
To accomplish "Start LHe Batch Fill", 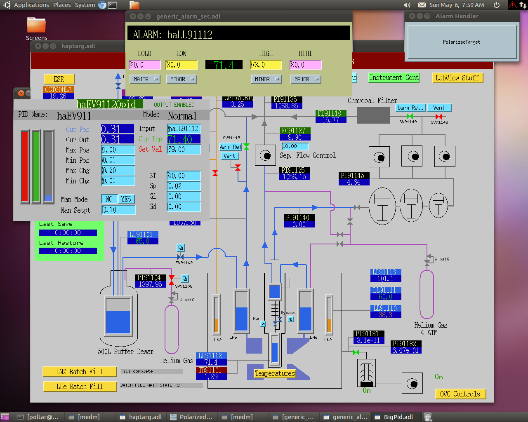I will pos(79,387).
